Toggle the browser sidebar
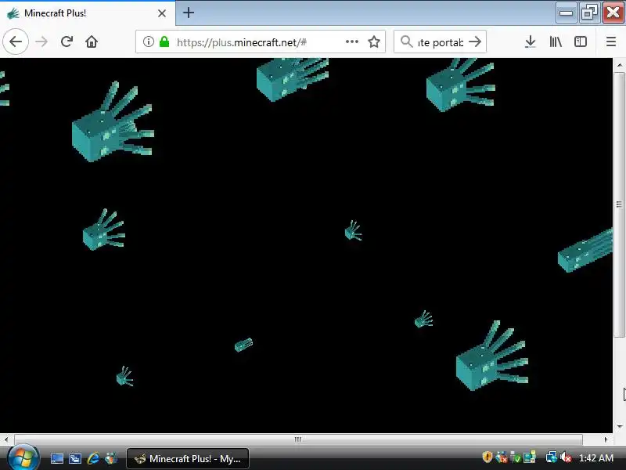626x470 pixels. click(581, 42)
